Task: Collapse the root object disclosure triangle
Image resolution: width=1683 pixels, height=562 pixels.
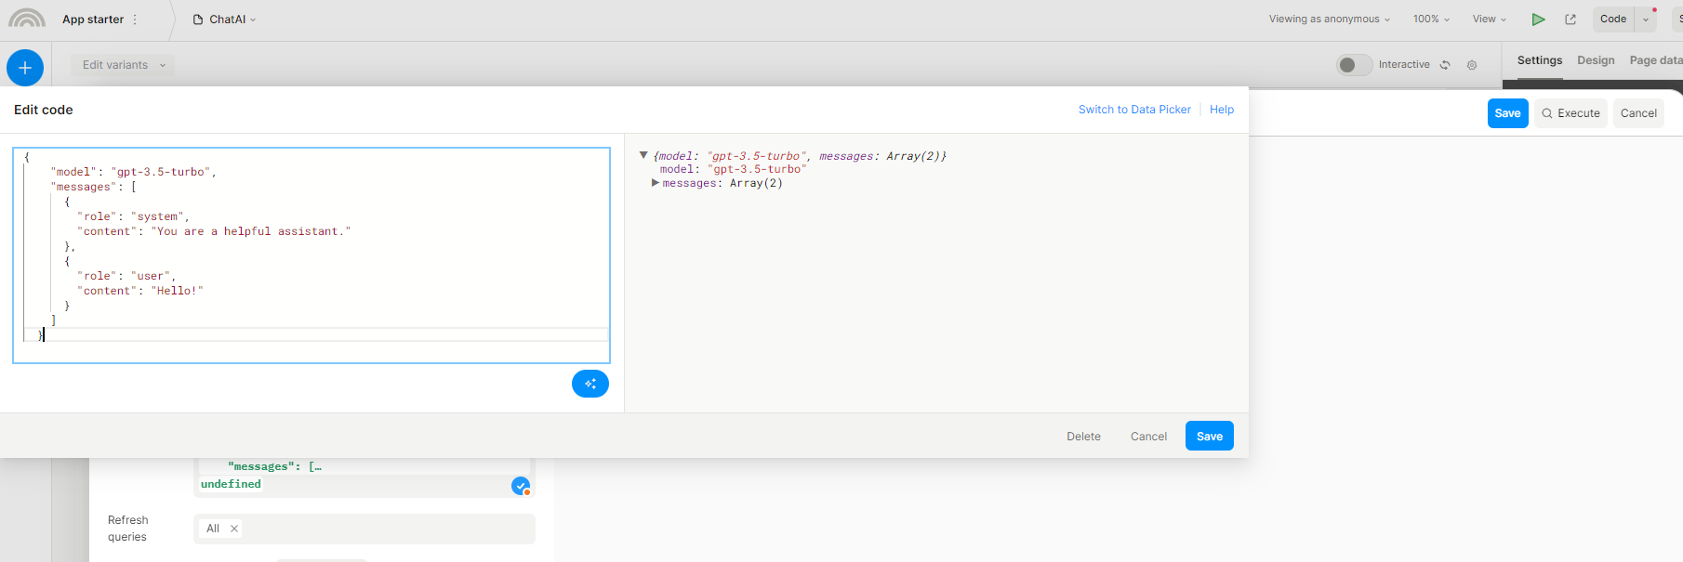Action: tap(643, 155)
